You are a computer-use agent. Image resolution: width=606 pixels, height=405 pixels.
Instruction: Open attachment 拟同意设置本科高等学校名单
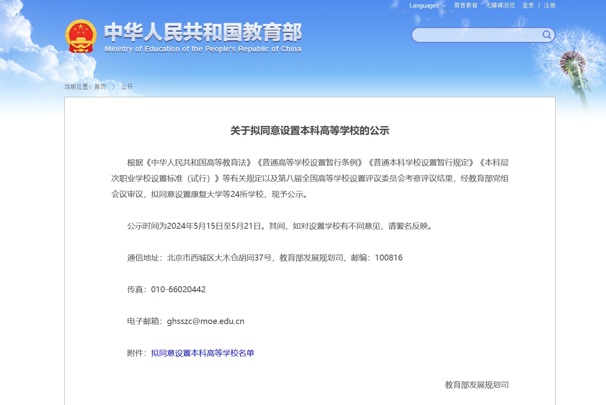pyautogui.click(x=203, y=353)
